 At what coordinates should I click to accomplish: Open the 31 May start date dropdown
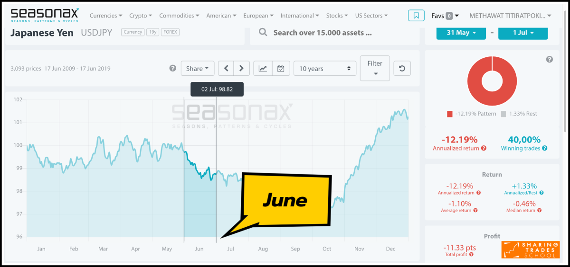[461, 33]
